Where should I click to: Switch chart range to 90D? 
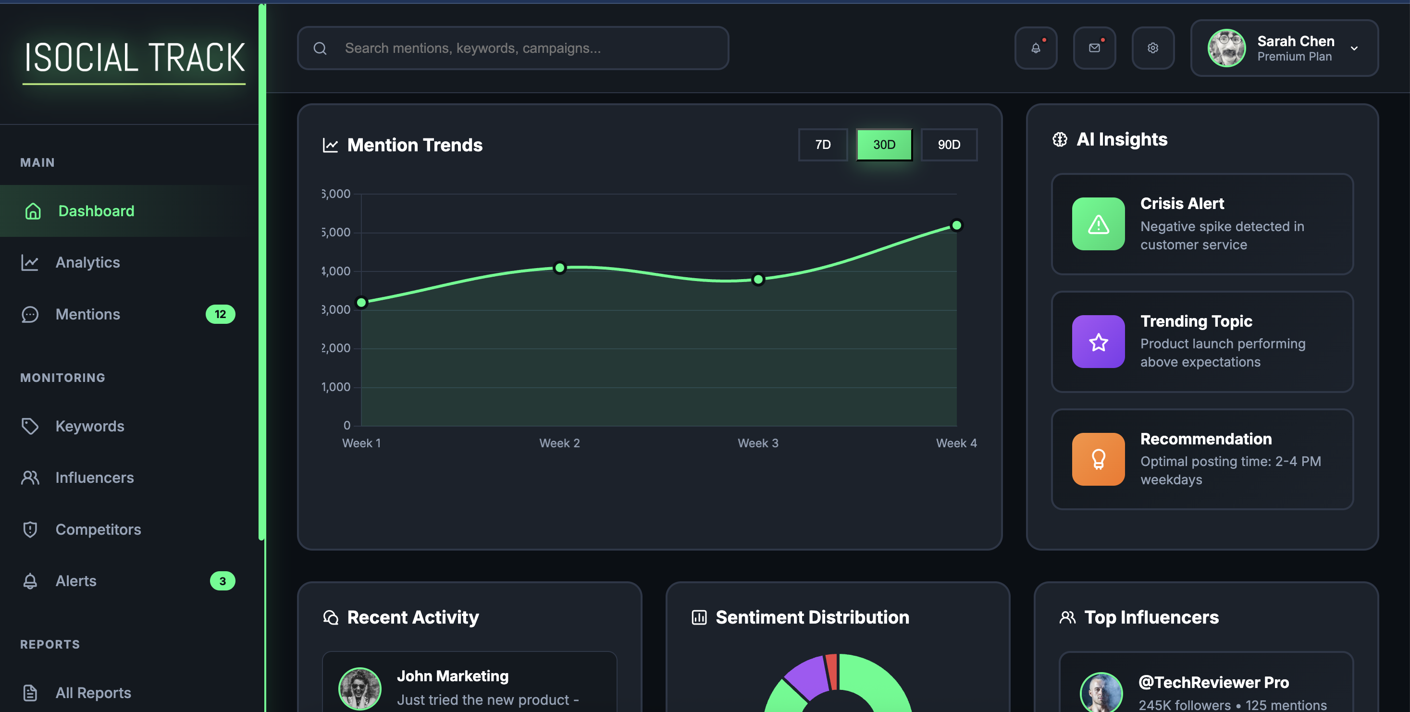pyautogui.click(x=949, y=145)
